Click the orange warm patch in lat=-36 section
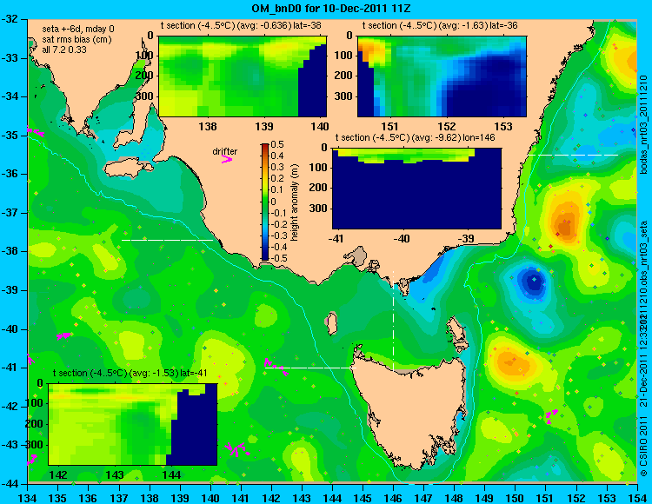 pos(370,50)
